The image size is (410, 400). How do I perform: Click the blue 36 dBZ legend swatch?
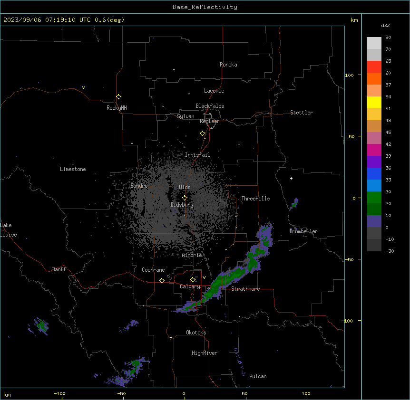click(374, 173)
